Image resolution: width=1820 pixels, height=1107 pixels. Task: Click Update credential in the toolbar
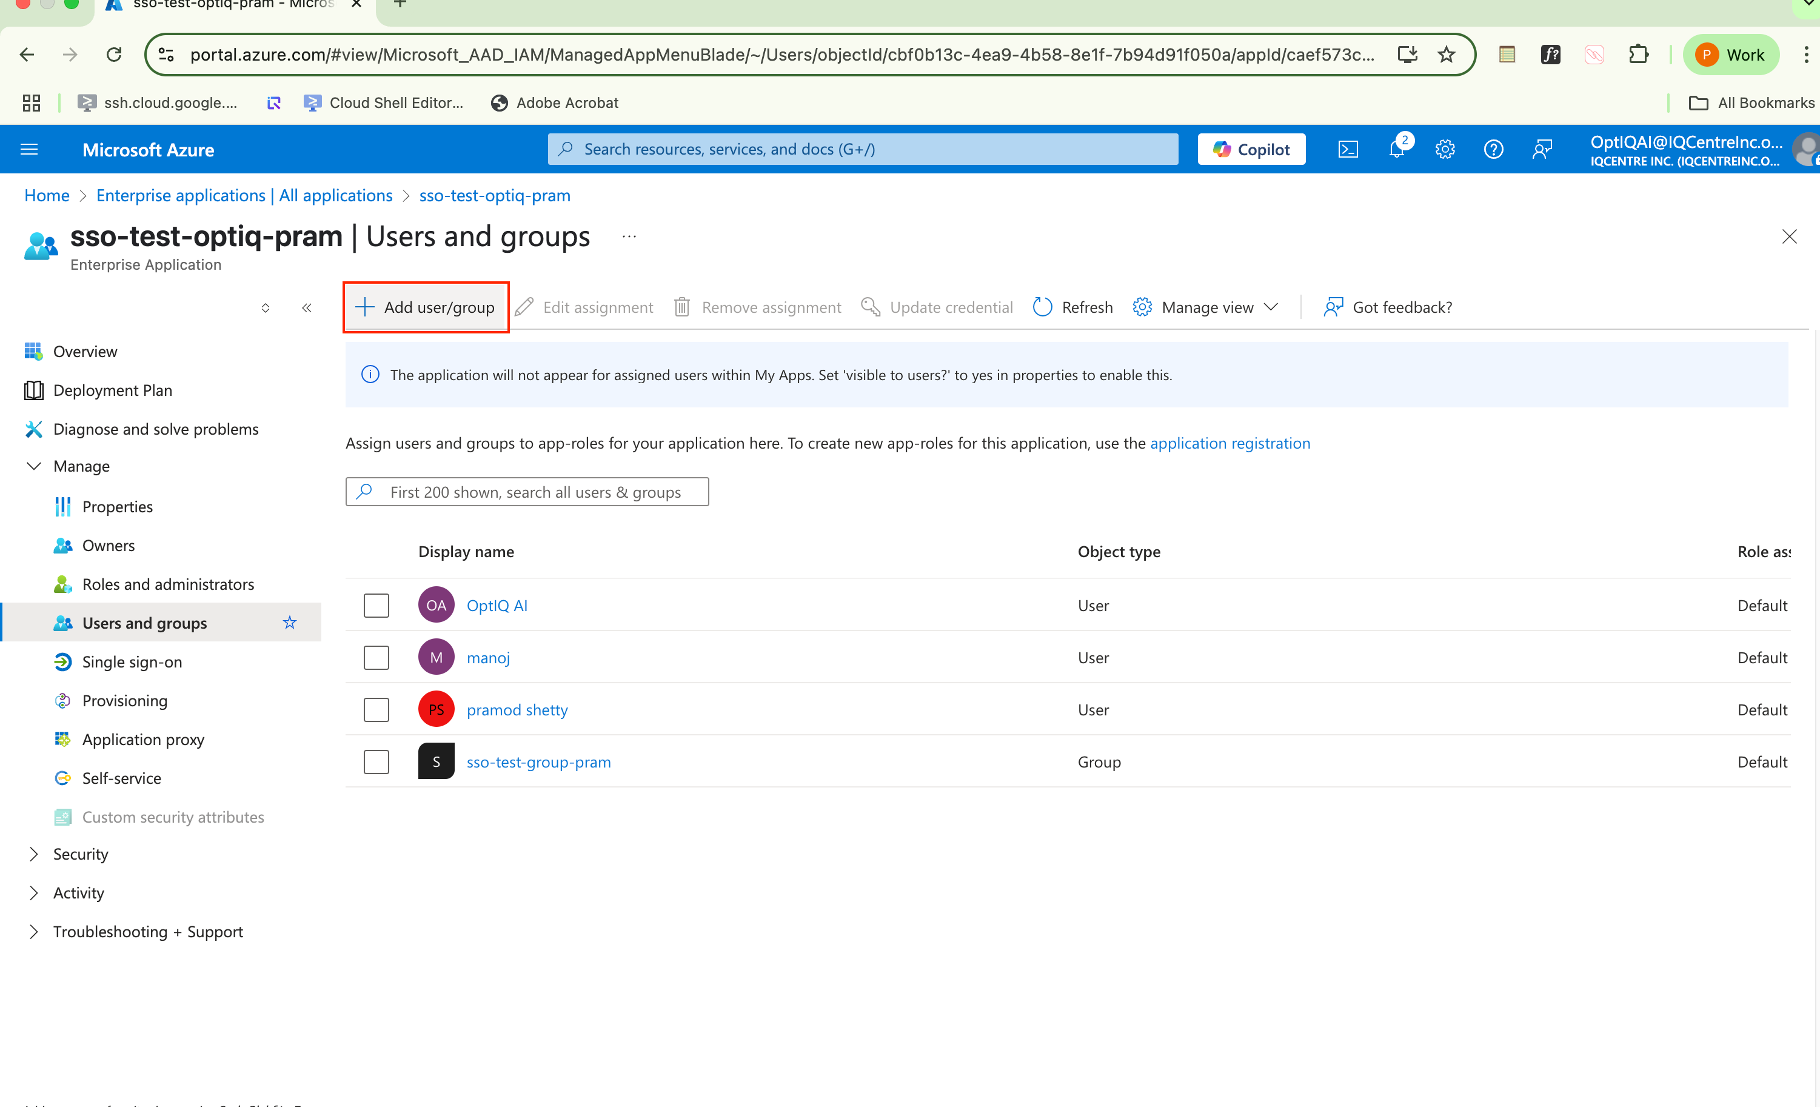[x=937, y=307]
